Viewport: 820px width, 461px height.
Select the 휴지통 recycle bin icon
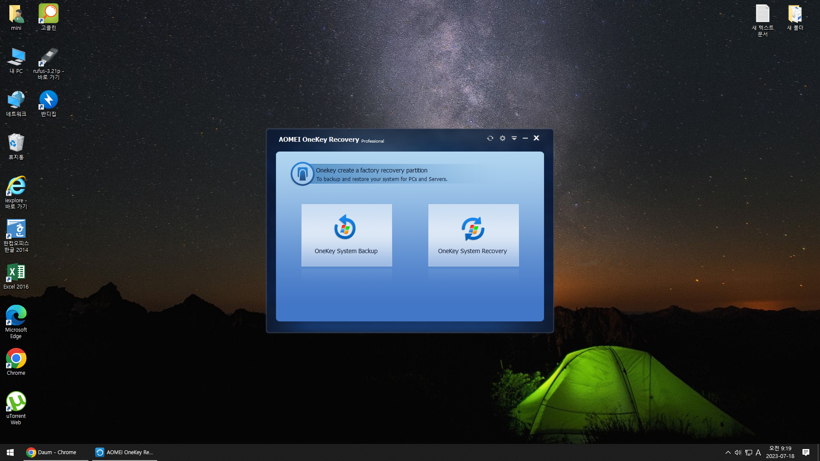(x=16, y=147)
